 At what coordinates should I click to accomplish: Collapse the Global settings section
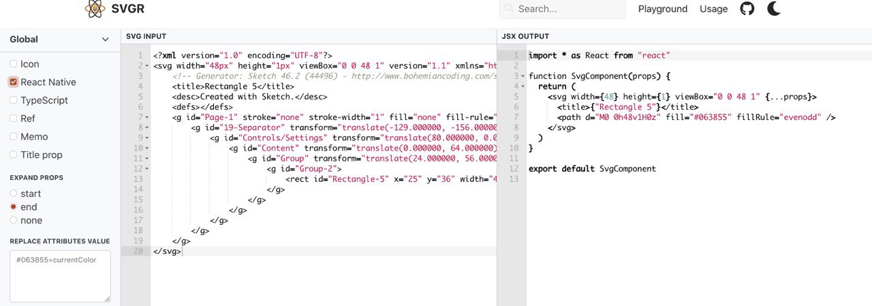pyautogui.click(x=105, y=40)
